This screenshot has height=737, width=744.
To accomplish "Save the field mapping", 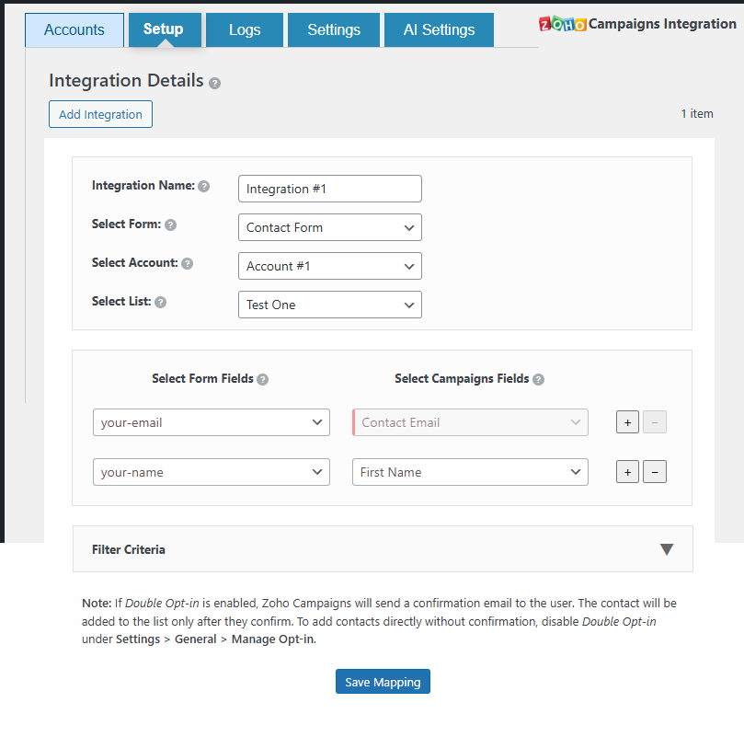I will click(383, 682).
